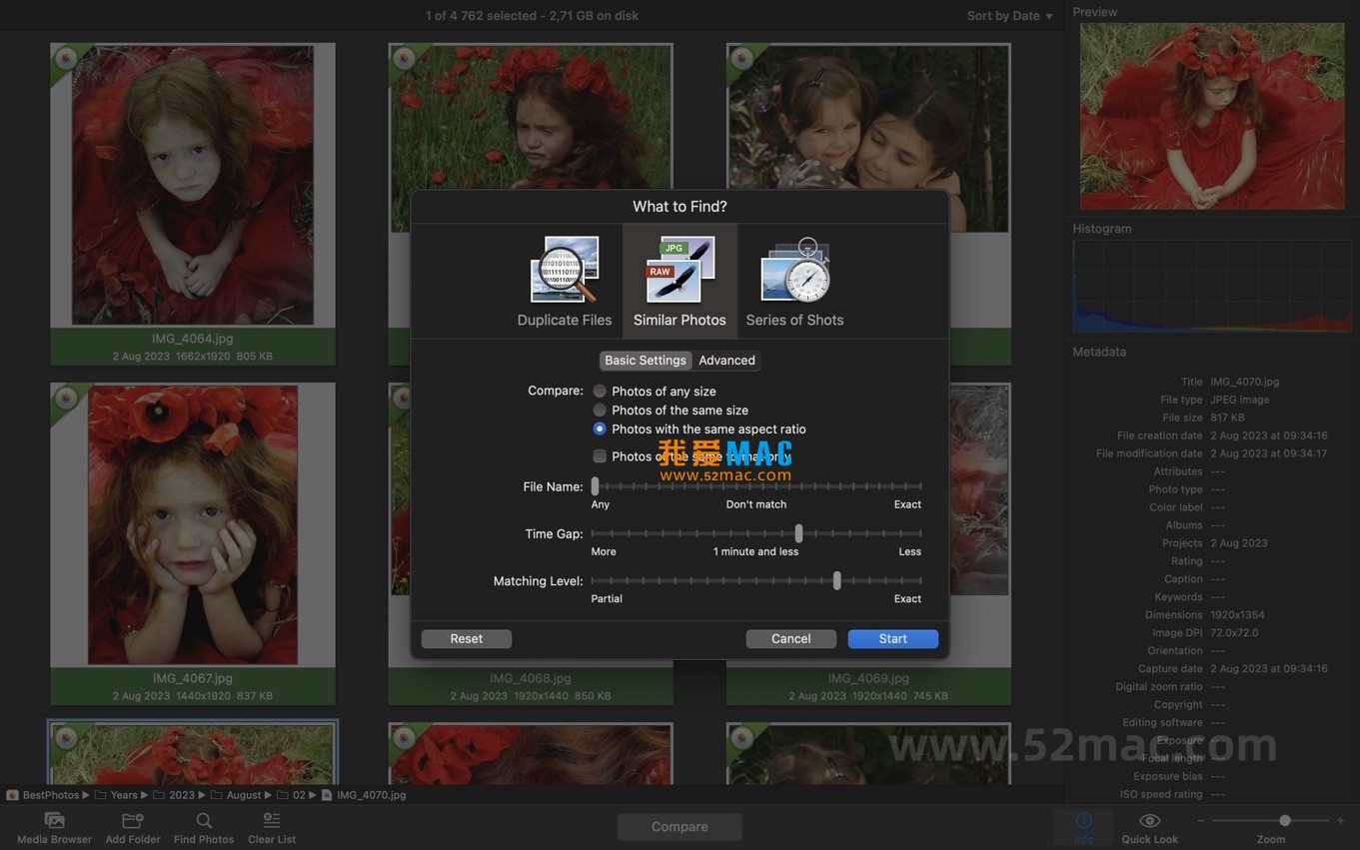Adjust the Matching Level slider

coord(837,580)
